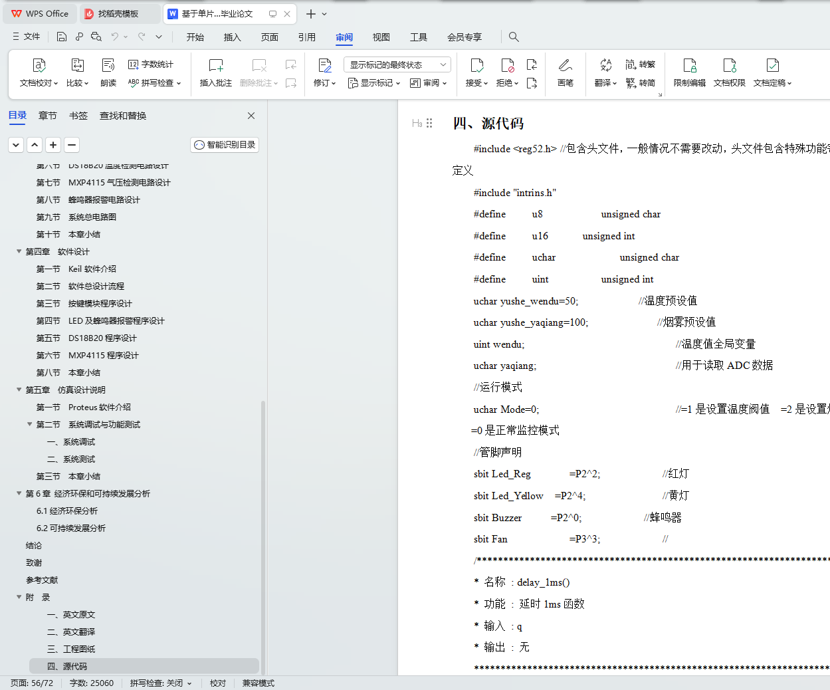The image size is (830, 690).
Task: Open 字数统计 word count
Action: (151, 64)
